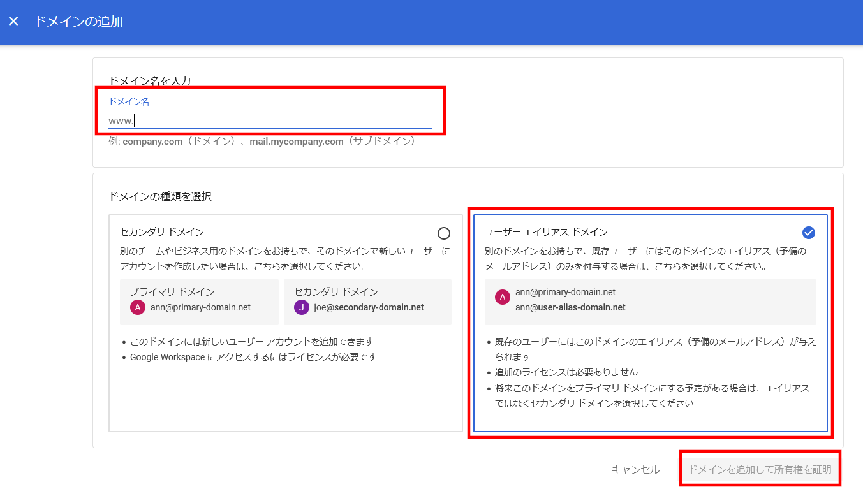Click the purple J avatar beside joe@secondary-domain.net
The image size is (863, 503).
click(x=301, y=307)
